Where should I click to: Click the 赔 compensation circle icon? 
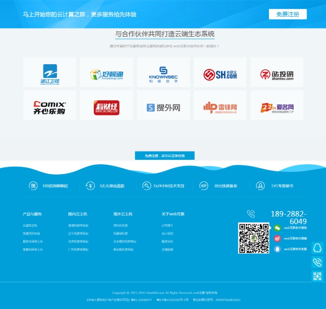33,186
